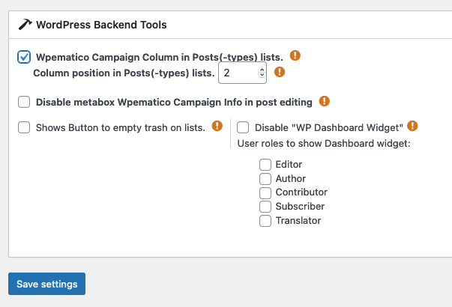The image size is (452, 307).
Task: Uncheck Wpematico Campaign Column in Posts lists
Action: tap(24, 57)
